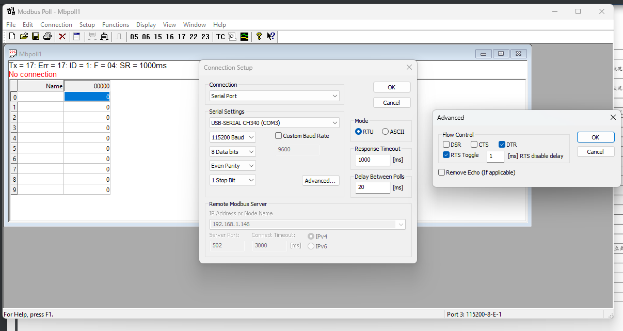The image size is (623, 331).
Task: Click the Disconnect toolbar icon
Action: point(104,37)
